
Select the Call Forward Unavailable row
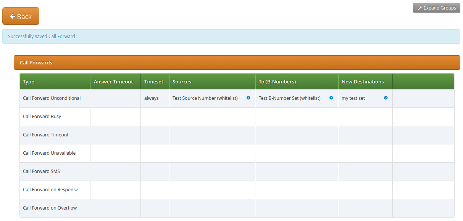[49, 153]
